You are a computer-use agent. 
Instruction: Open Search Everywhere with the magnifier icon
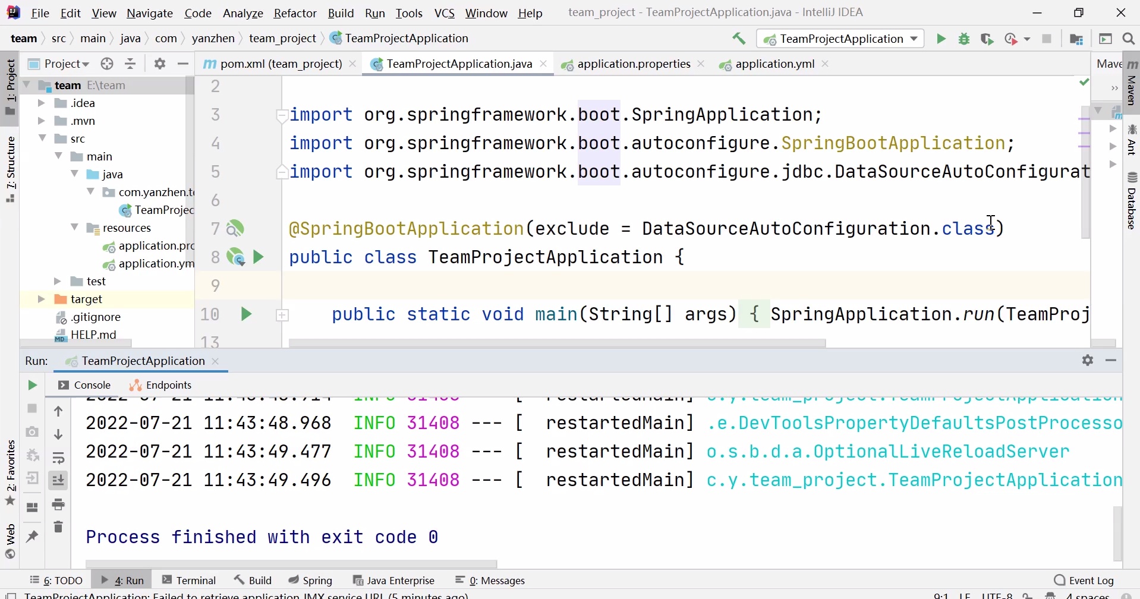(x=1128, y=38)
